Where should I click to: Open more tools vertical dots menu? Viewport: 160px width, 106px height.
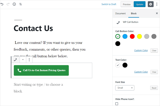pyautogui.click(x=157, y=4)
